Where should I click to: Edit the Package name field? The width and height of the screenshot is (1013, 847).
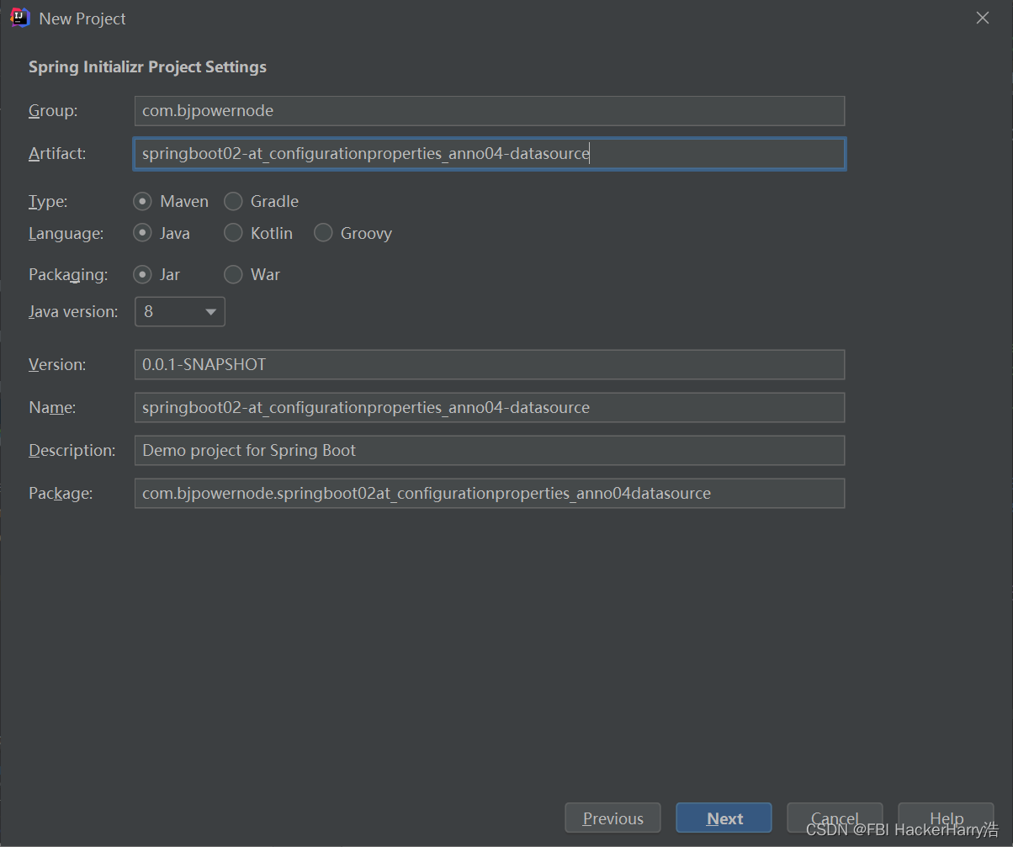pyautogui.click(x=489, y=493)
